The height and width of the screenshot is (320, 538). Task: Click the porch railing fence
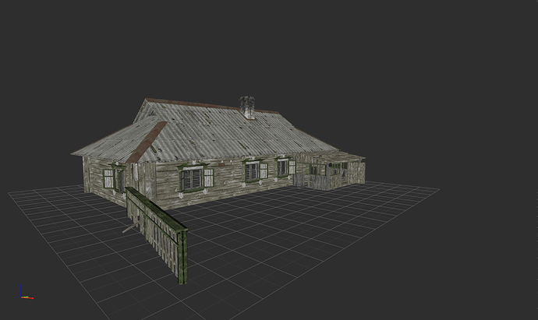coord(312,181)
